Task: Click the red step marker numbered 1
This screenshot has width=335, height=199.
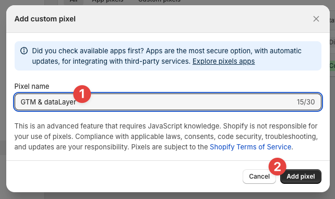Action: click(82, 94)
